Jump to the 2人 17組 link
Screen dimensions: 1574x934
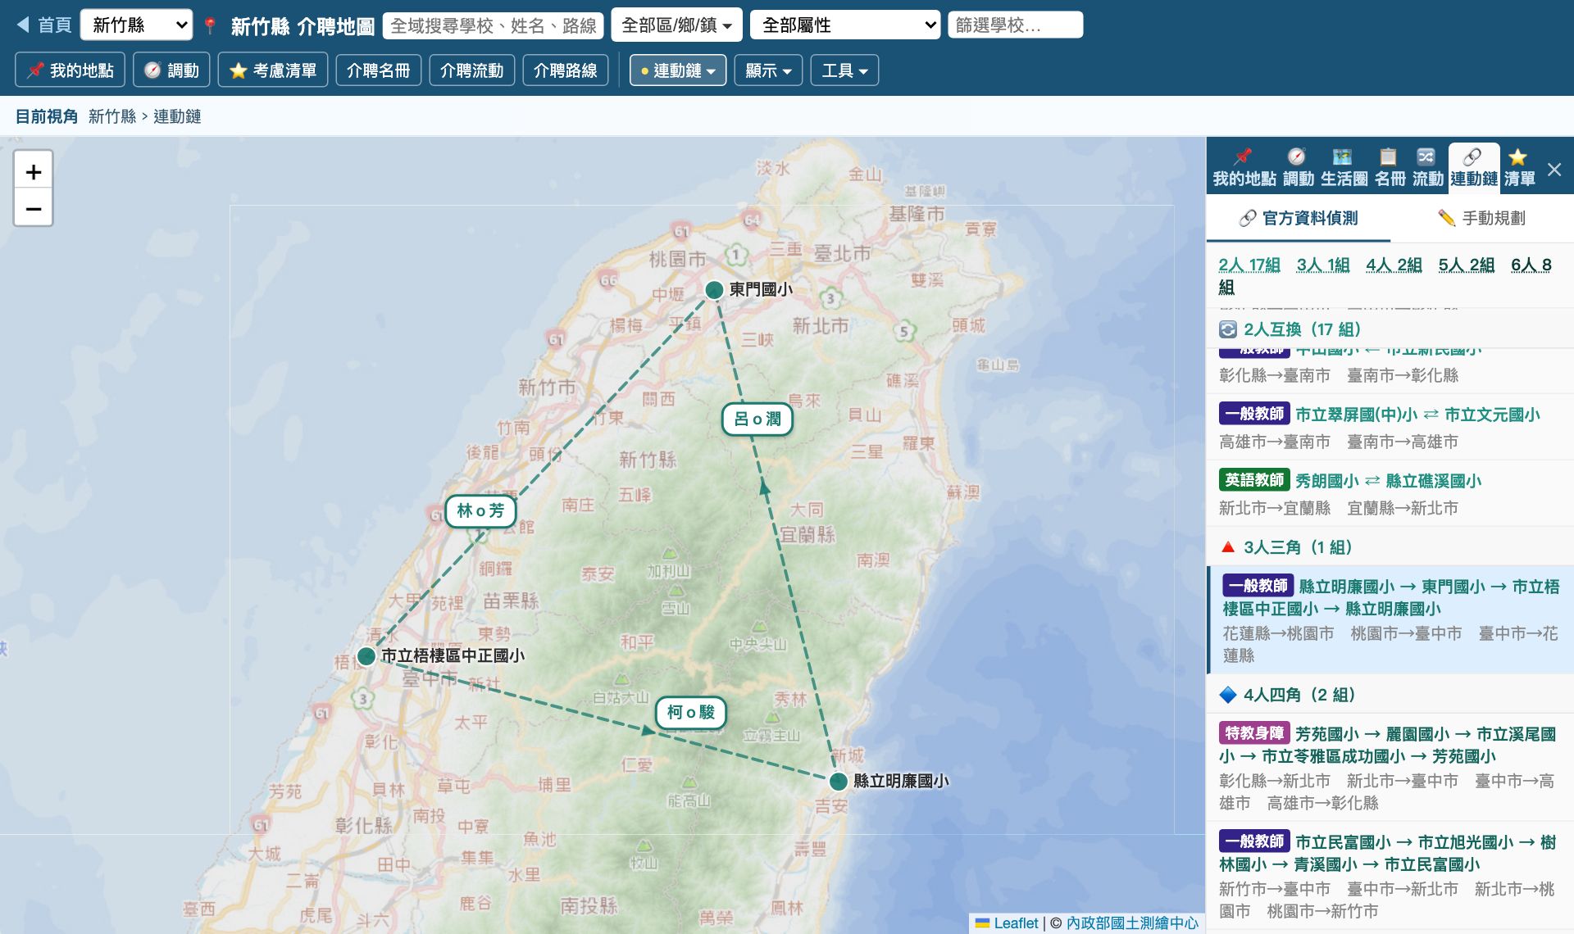coord(1249,265)
